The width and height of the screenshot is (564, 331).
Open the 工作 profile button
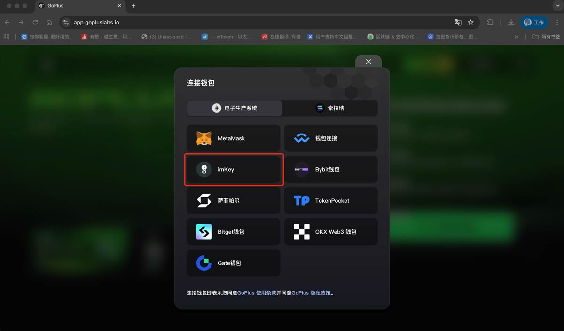[x=534, y=22]
